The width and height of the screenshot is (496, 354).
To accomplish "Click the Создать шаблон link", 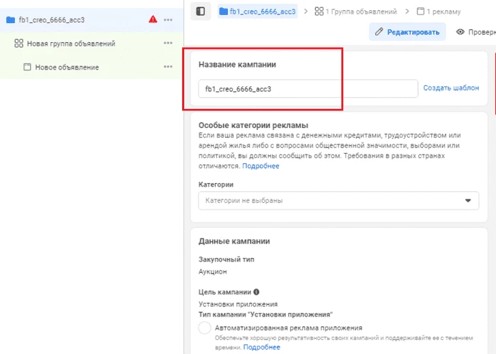I will click(451, 88).
